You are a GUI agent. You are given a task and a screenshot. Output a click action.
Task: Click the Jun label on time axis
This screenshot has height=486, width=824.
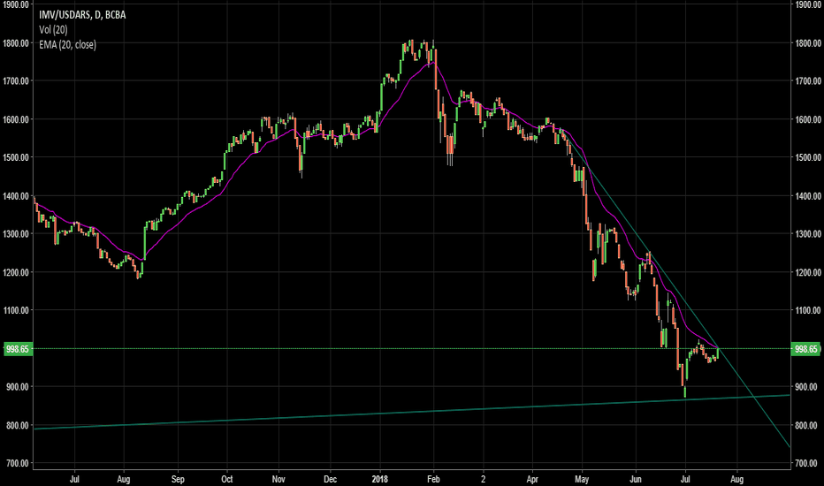coord(636,479)
